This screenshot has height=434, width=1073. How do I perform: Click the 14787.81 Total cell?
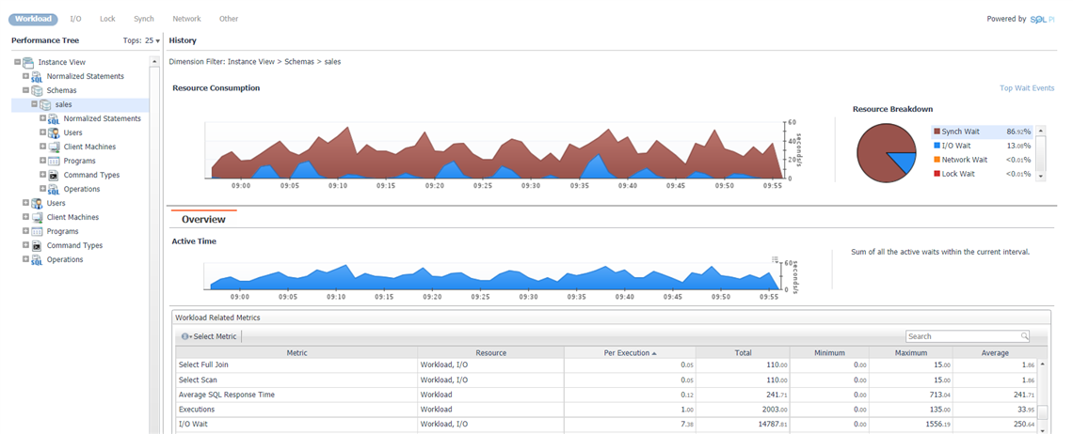click(x=743, y=425)
